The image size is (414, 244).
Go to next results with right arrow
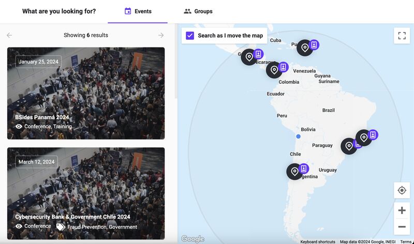point(161,35)
